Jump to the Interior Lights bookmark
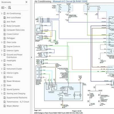Viewport: 114px width, 114px height. click(x=13, y=73)
